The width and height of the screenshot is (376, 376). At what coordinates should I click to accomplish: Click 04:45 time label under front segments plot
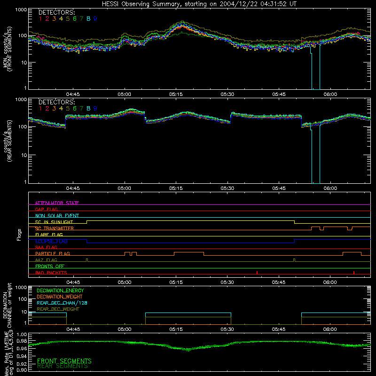(73, 94)
